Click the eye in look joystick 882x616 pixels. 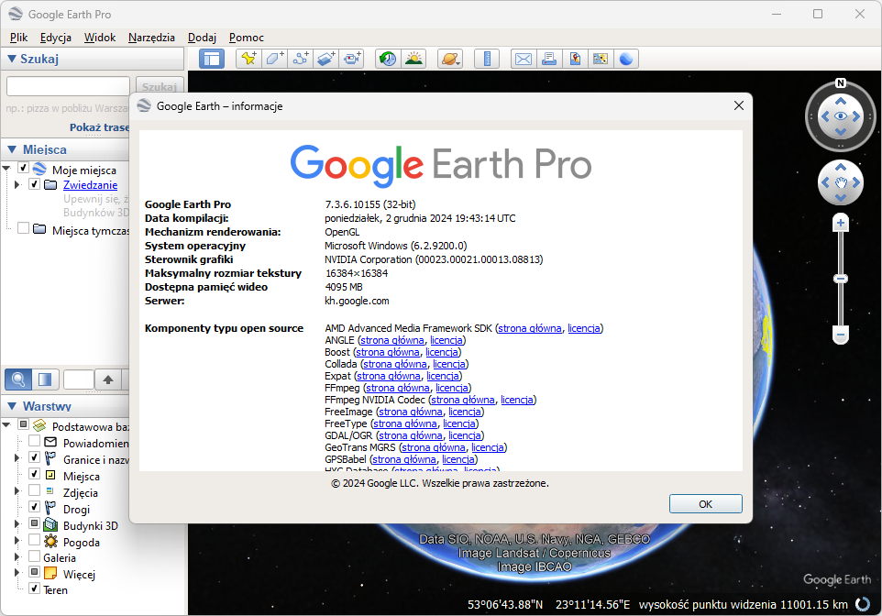click(841, 116)
